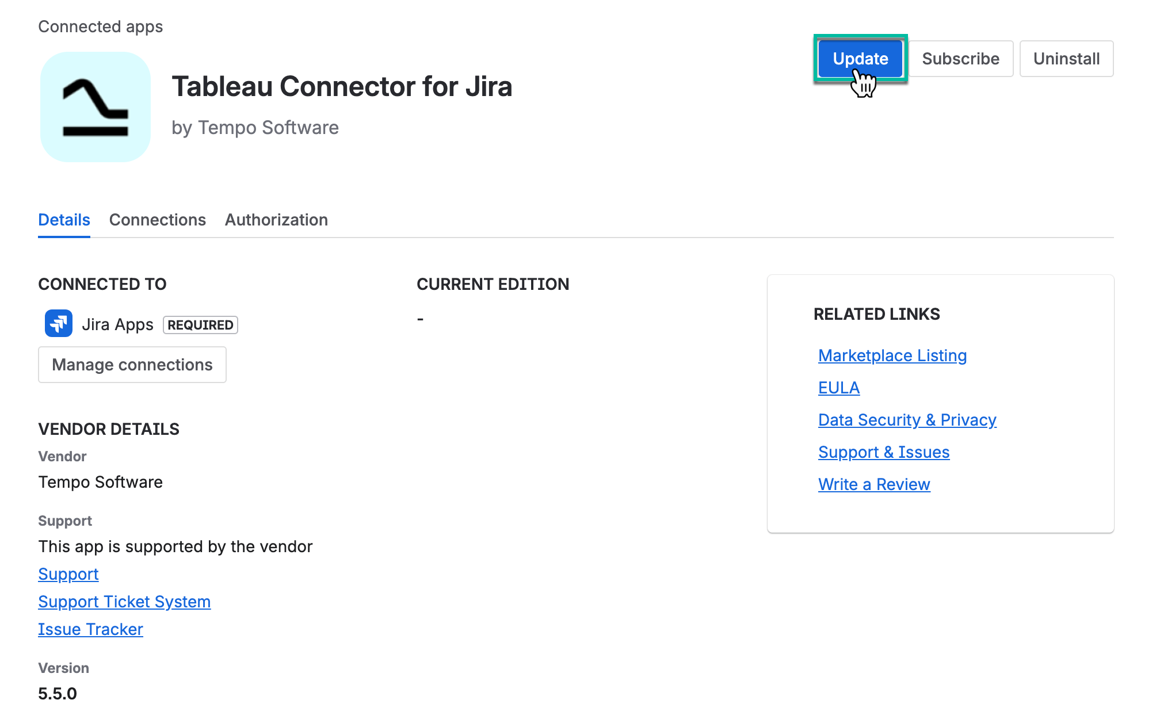Click the Connected apps breadcrumb

point(101,26)
